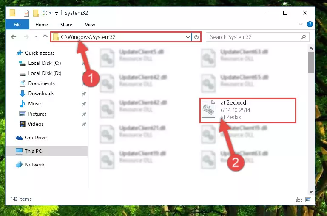The width and height of the screenshot is (327, 216).
Task: Go back with the left arrow
Action: (14, 37)
